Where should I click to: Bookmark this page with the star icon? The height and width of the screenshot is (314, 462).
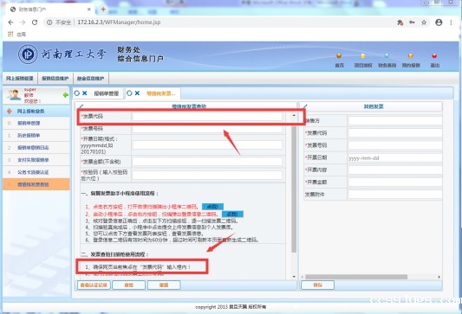point(424,22)
